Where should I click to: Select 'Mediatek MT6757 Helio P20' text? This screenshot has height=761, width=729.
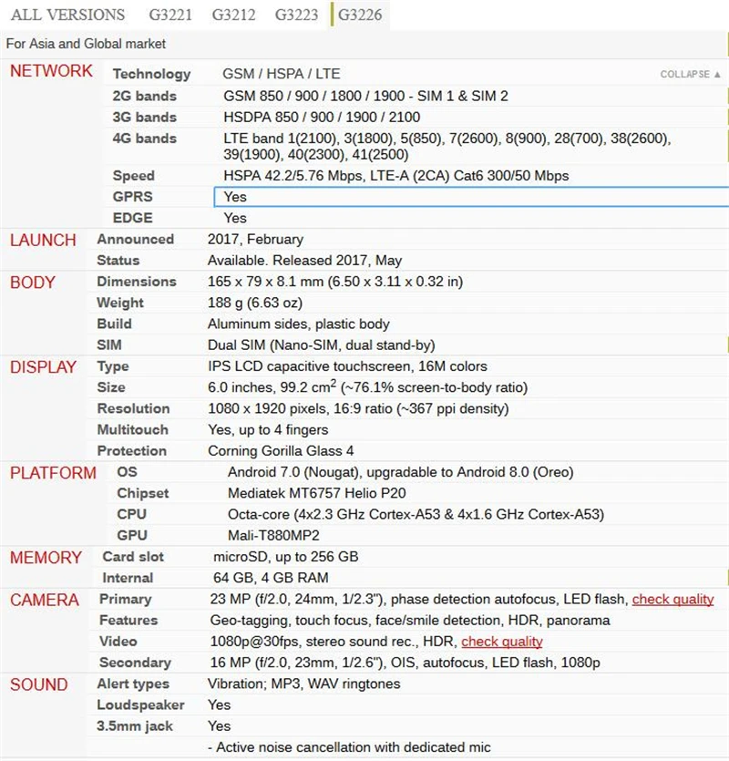click(317, 493)
